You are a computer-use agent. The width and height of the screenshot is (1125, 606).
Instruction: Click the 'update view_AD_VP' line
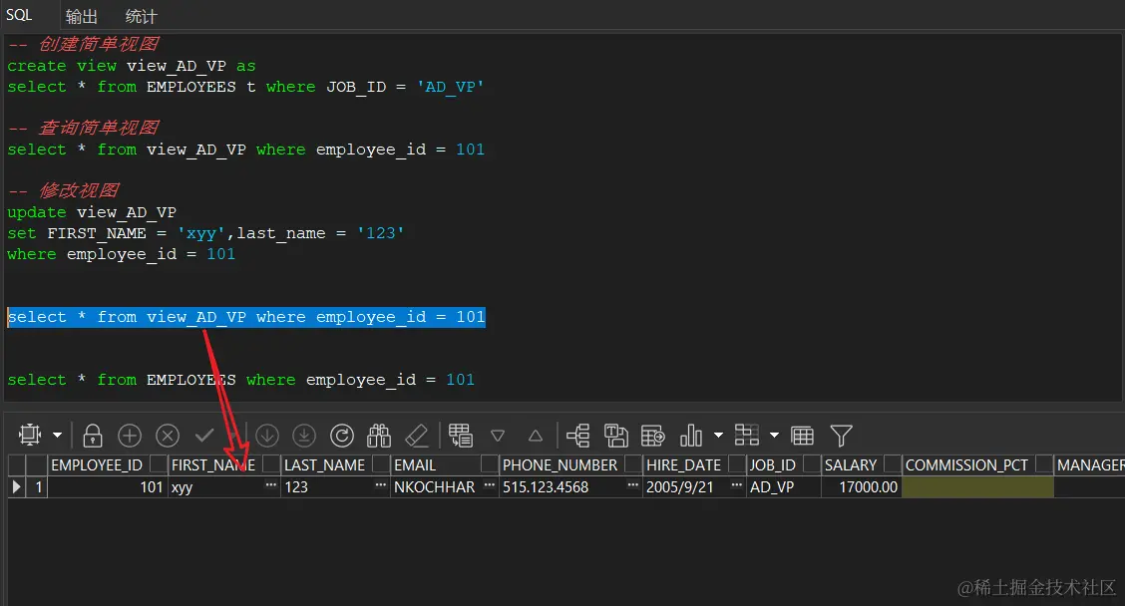92,212
